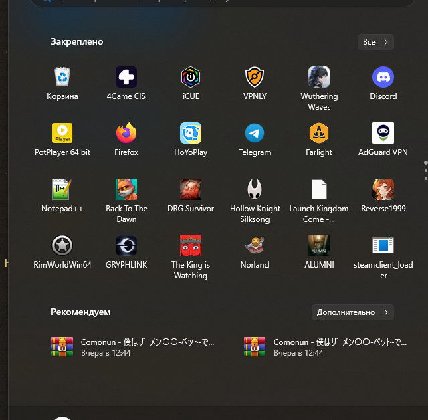Launch the 4Game CIS app
This screenshot has height=420, width=428.
coord(126,77)
